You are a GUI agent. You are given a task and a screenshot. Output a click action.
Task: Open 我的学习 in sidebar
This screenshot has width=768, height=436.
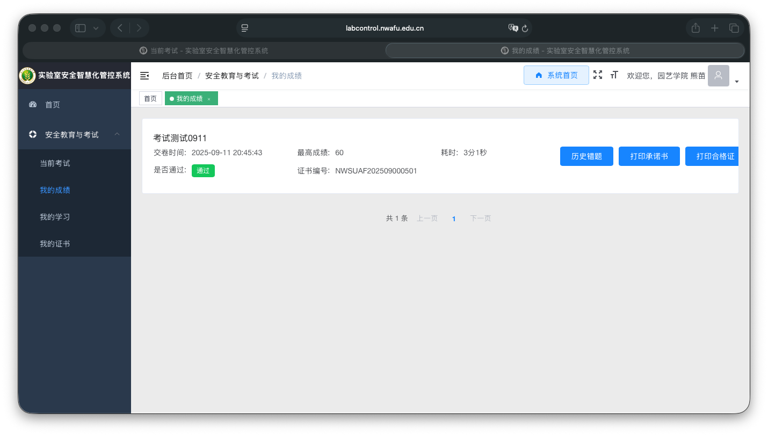pyautogui.click(x=75, y=217)
